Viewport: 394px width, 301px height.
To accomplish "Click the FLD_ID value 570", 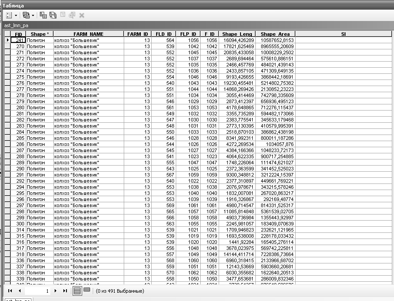I will [170, 273].
